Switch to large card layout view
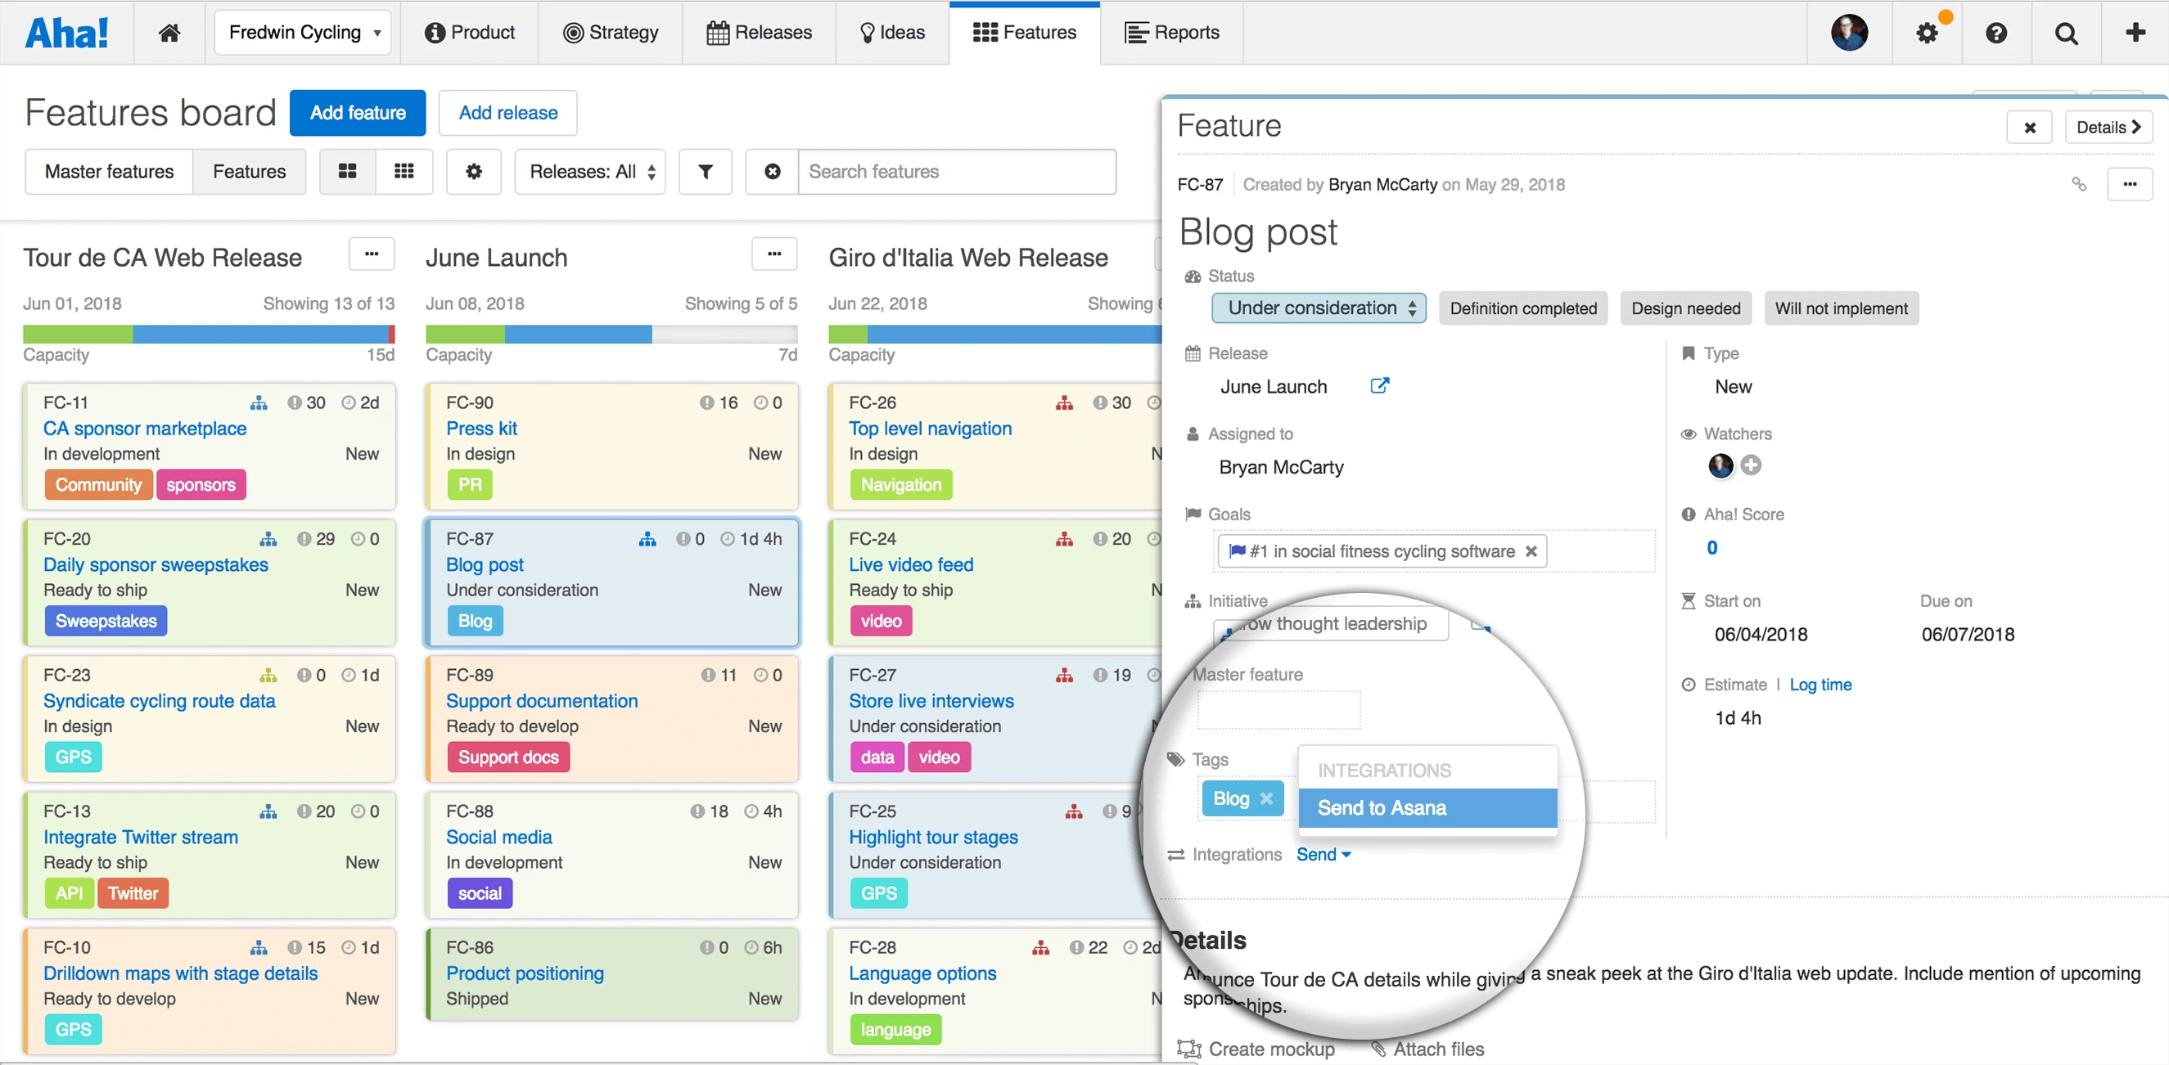Image resolution: width=2169 pixels, height=1065 pixels. [348, 172]
